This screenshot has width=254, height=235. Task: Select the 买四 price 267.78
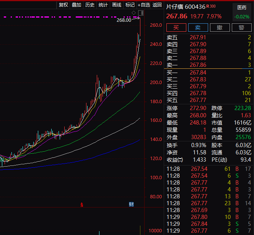(198, 93)
